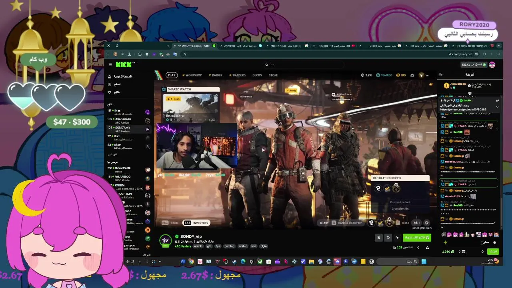
Task: Click the 3,971 currency counter
Action: click(x=367, y=75)
